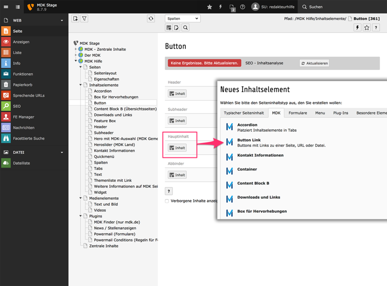387x286 pixels.
Task: Refresh the page tree with reload icon
Action: tap(151, 19)
